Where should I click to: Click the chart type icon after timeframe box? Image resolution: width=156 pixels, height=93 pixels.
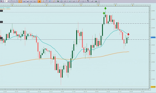(x=11, y=1)
